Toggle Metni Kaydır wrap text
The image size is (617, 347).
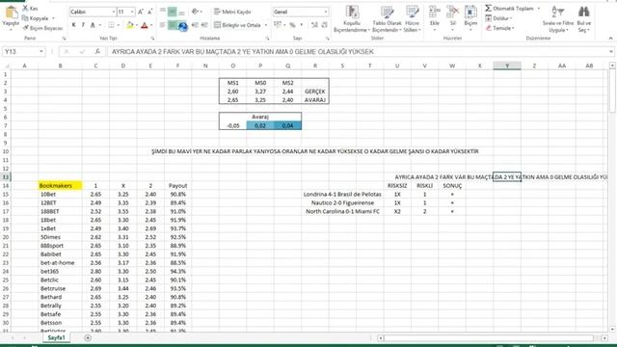[x=232, y=12]
